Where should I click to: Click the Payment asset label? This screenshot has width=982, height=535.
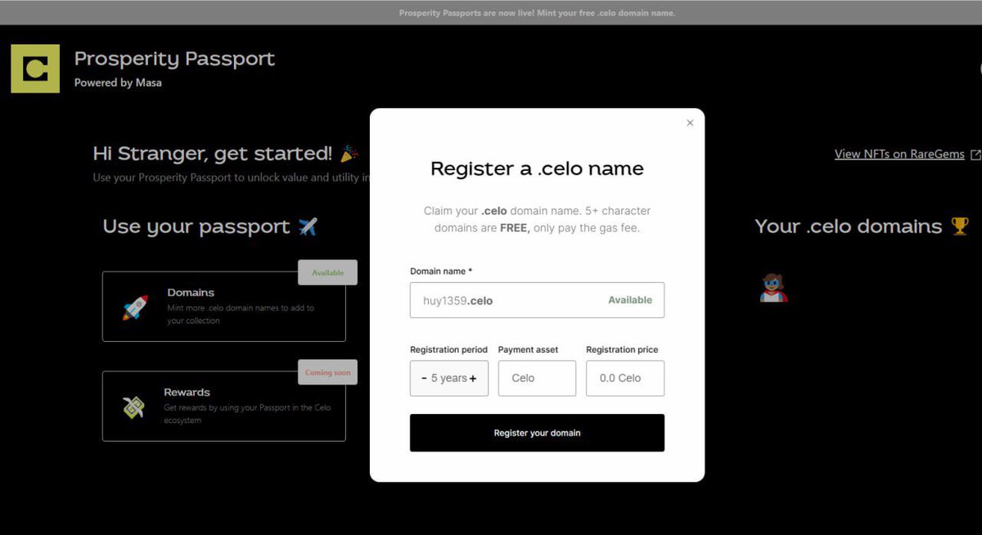pos(528,349)
